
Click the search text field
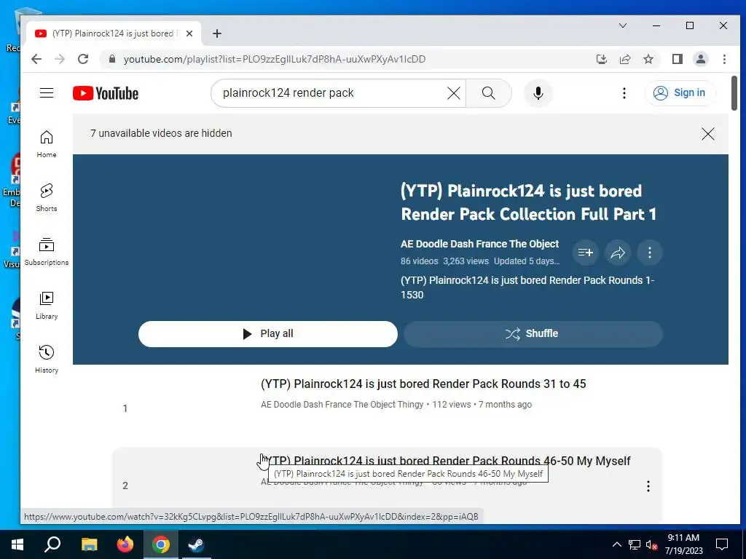(x=333, y=93)
